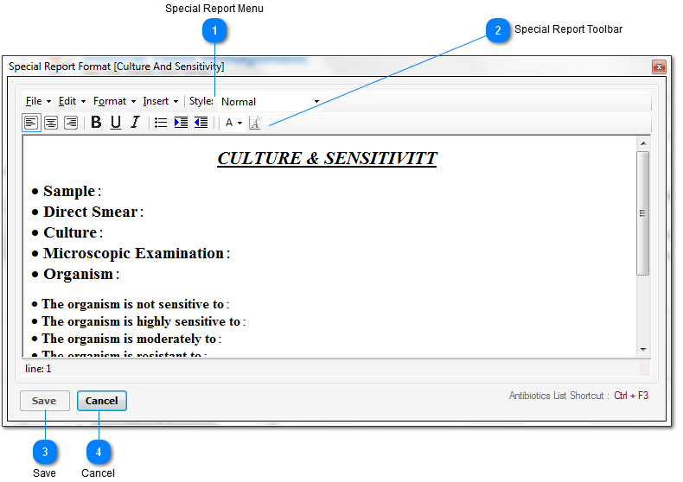Image resolution: width=683 pixels, height=482 pixels.
Task: Open the File menu
Action: (38, 101)
